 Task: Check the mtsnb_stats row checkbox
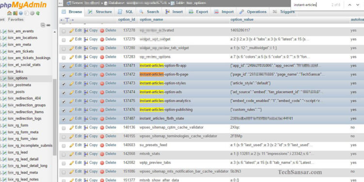click(64, 155)
